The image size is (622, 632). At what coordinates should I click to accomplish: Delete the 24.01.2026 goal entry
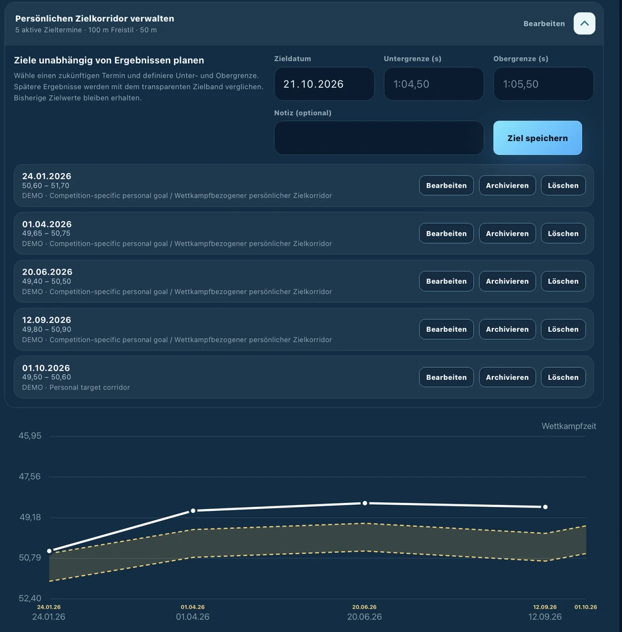[x=563, y=186]
